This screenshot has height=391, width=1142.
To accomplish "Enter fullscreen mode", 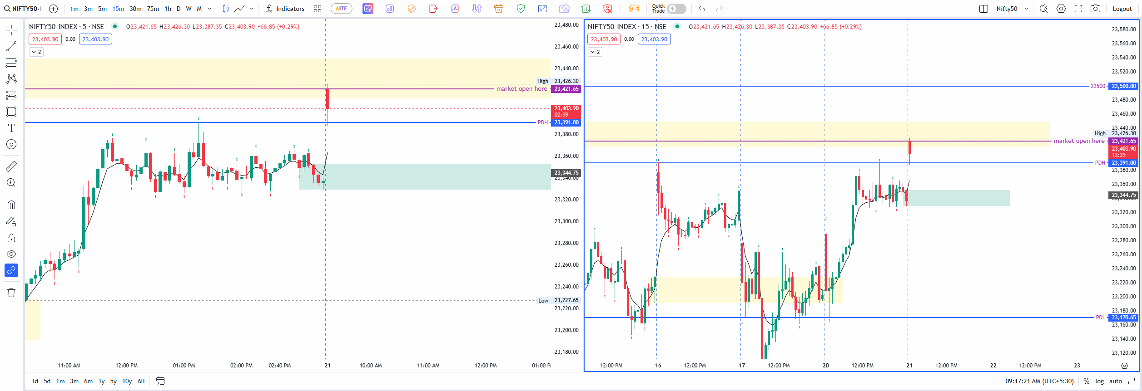I will click(1078, 9).
